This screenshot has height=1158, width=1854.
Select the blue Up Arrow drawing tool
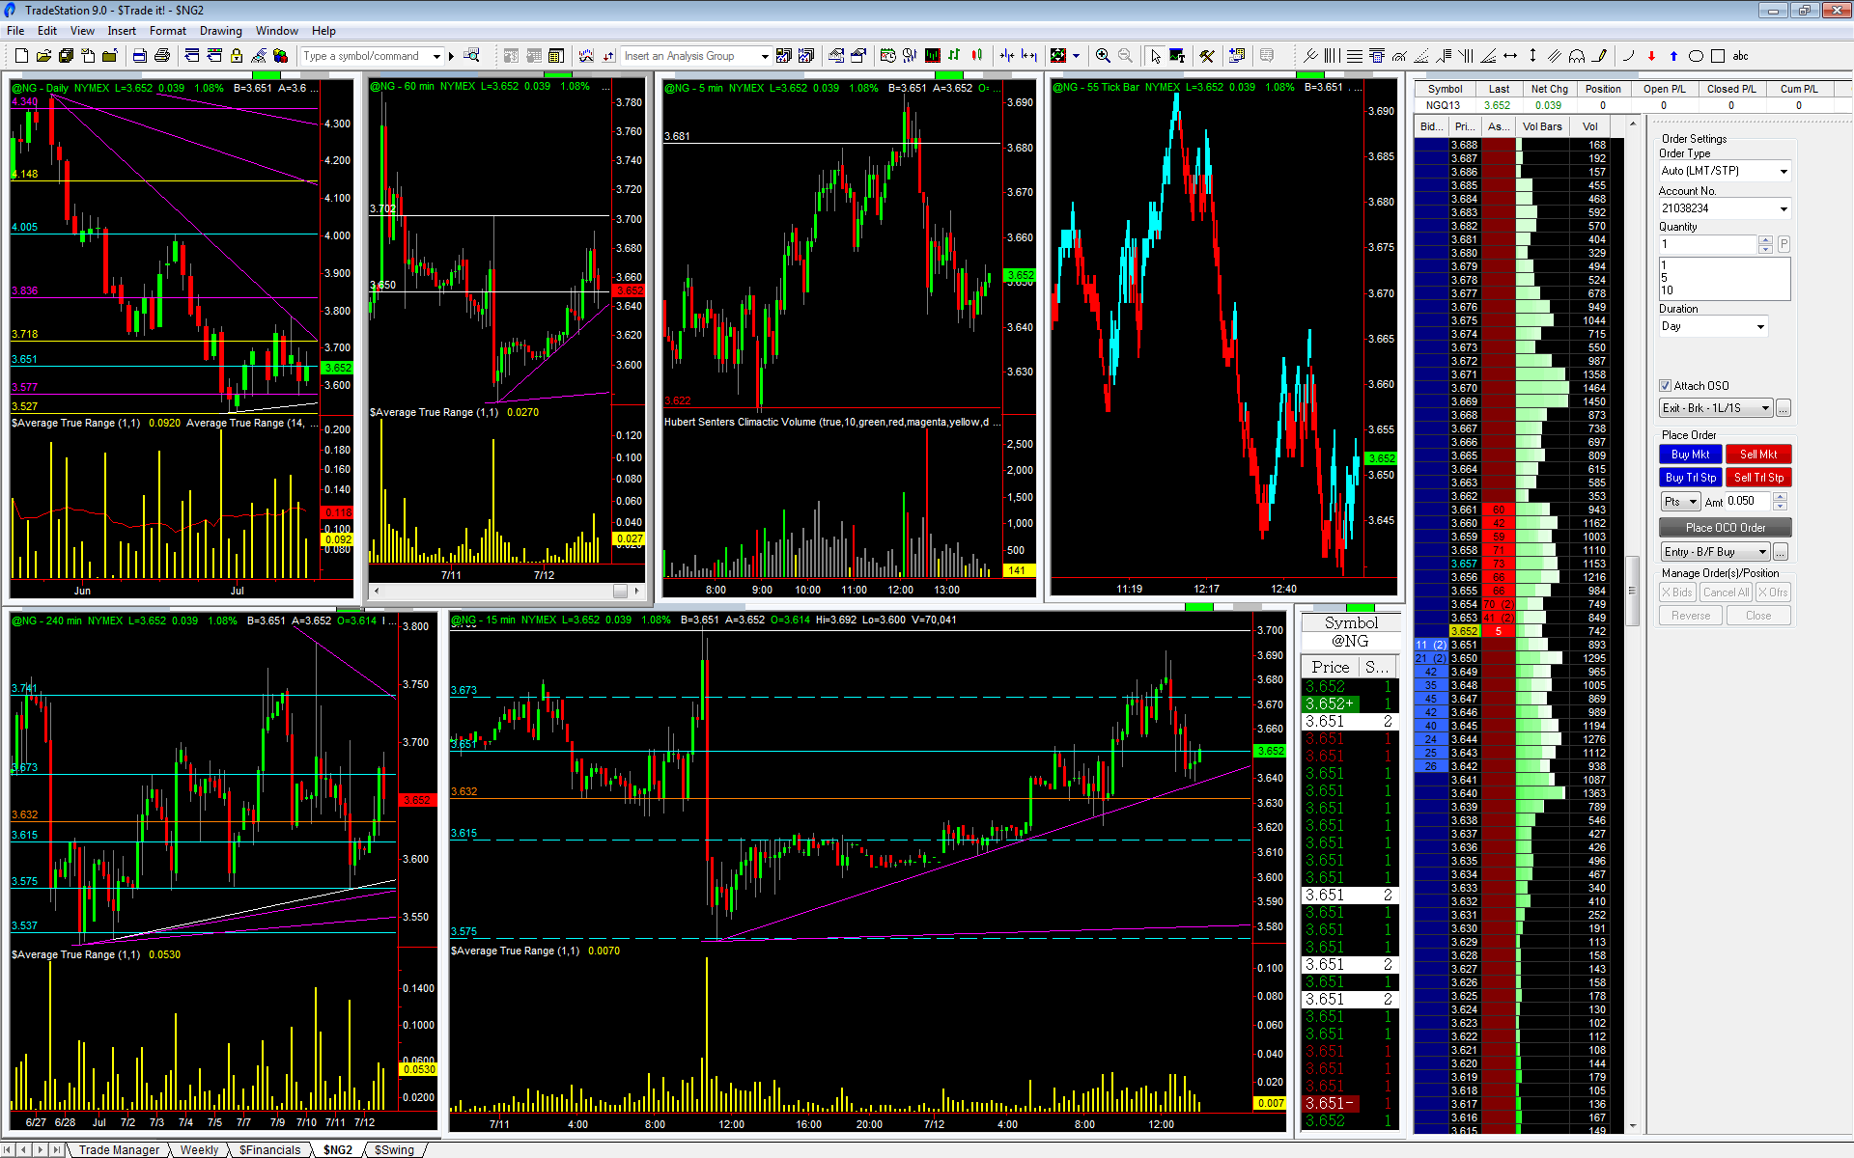click(1673, 56)
